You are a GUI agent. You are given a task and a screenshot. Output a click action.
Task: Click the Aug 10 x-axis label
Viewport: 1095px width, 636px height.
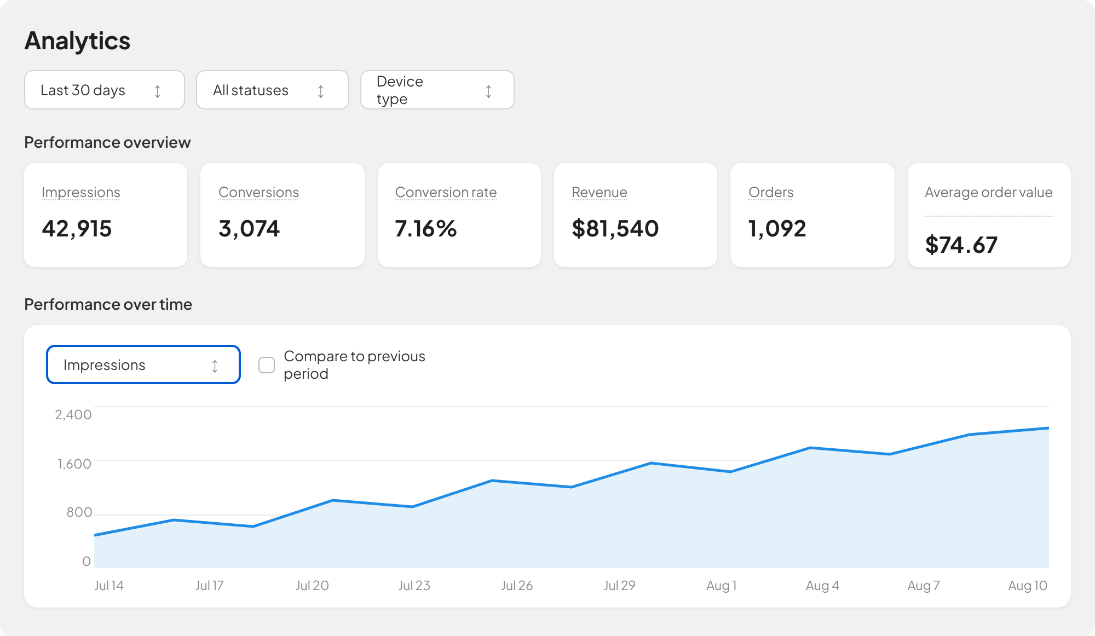1028,586
